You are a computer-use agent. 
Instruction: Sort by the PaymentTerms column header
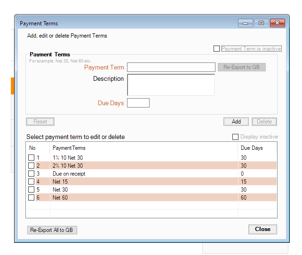coord(69,148)
